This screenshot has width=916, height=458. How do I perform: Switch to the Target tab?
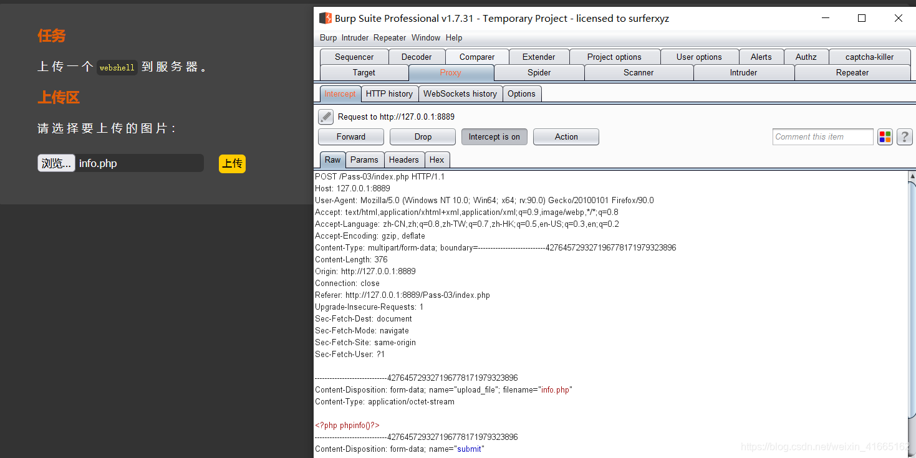coord(364,73)
